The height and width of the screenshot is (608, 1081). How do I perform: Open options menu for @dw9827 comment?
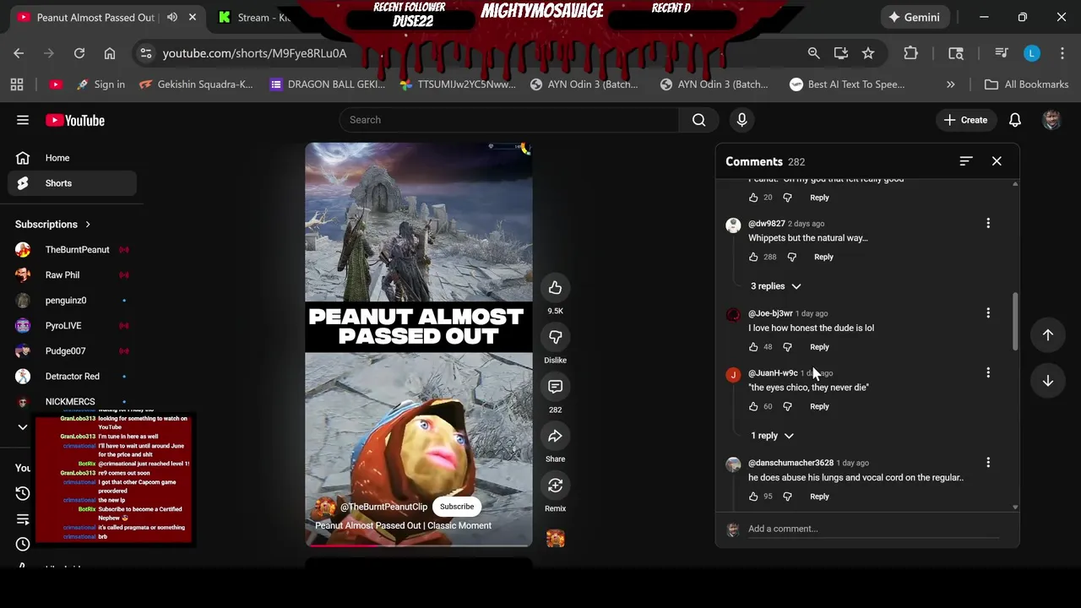click(x=988, y=224)
